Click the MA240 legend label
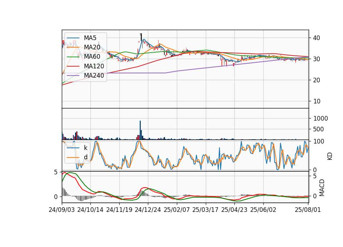The width and height of the screenshot is (343, 247). [x=94, y=76]
